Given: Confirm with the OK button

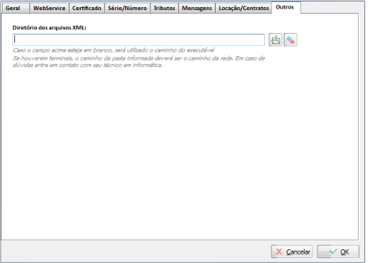Looking at the screenshot, I should pos(338,252).
